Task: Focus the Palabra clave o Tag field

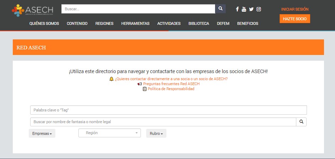Action: coord(168,110)
